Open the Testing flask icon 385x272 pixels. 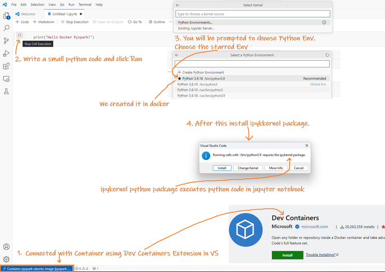point(6,91)
